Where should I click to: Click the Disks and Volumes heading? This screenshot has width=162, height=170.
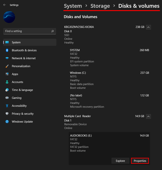(x=80, y=17)
